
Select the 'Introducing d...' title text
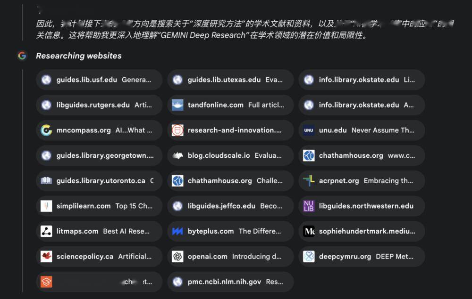257,257
